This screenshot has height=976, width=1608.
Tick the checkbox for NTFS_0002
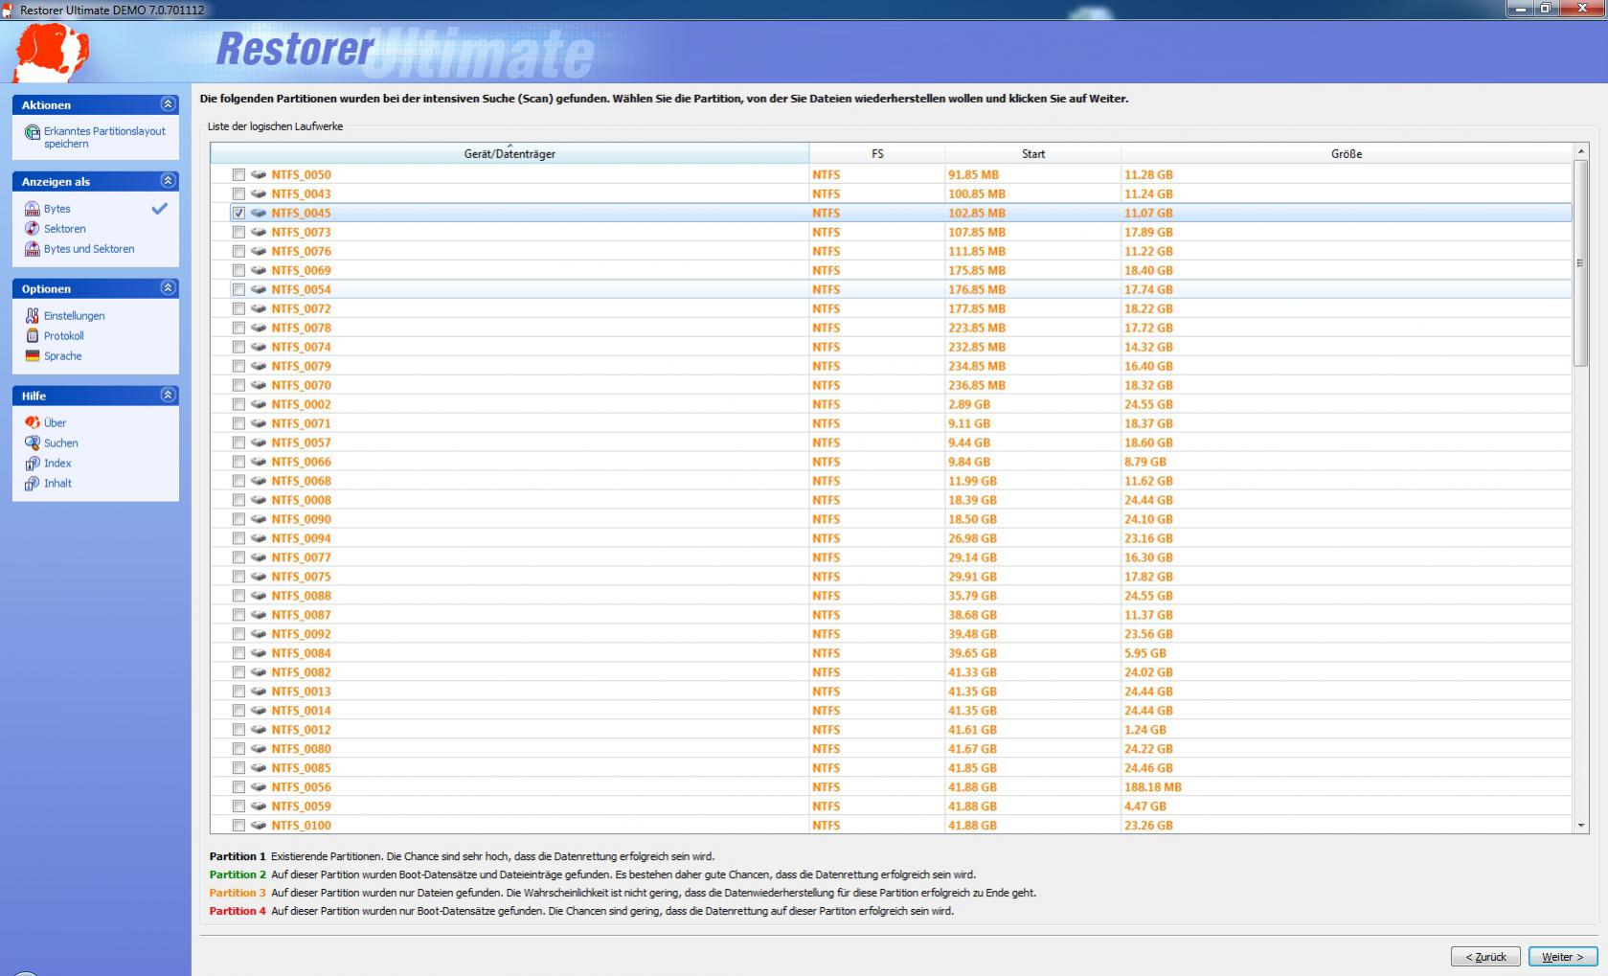[x=238, y=404]
